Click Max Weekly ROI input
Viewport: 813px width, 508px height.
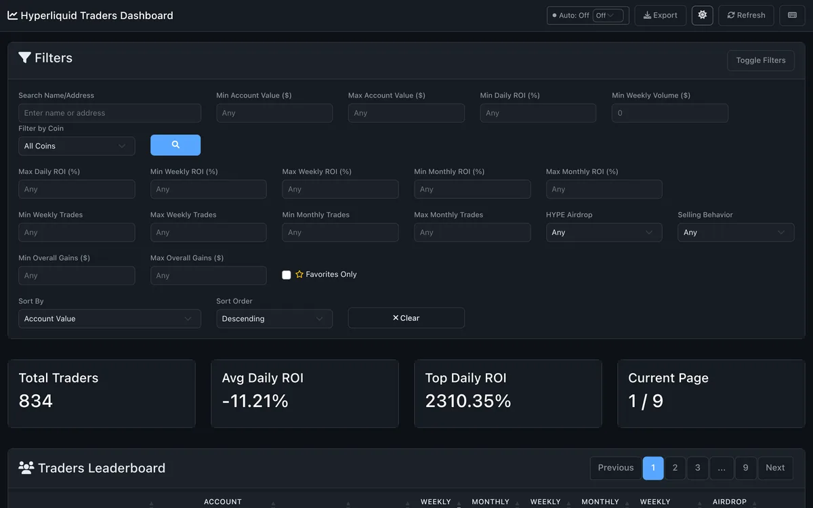(x=340, y=189)
